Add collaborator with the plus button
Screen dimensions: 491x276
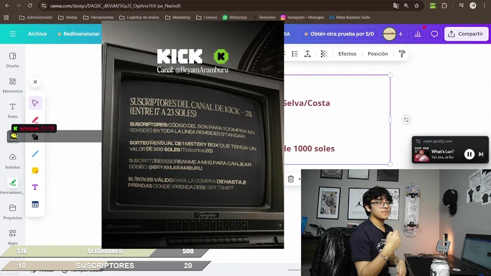[400, 34]
